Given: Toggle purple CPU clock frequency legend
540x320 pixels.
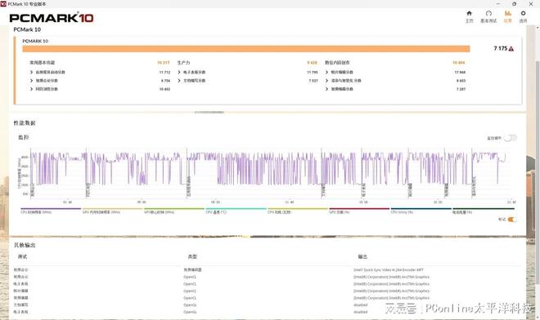Looking at the screenshot, I should coord(51,211).
